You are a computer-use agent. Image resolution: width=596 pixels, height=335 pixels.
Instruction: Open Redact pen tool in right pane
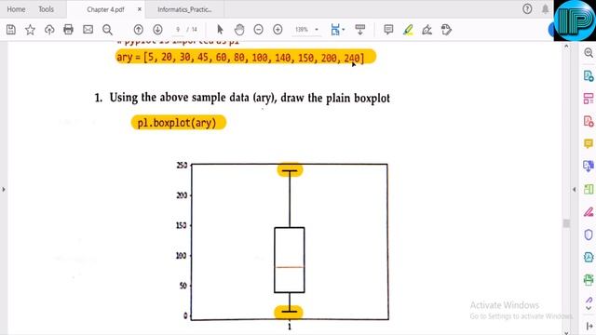[x=589, y=211]
